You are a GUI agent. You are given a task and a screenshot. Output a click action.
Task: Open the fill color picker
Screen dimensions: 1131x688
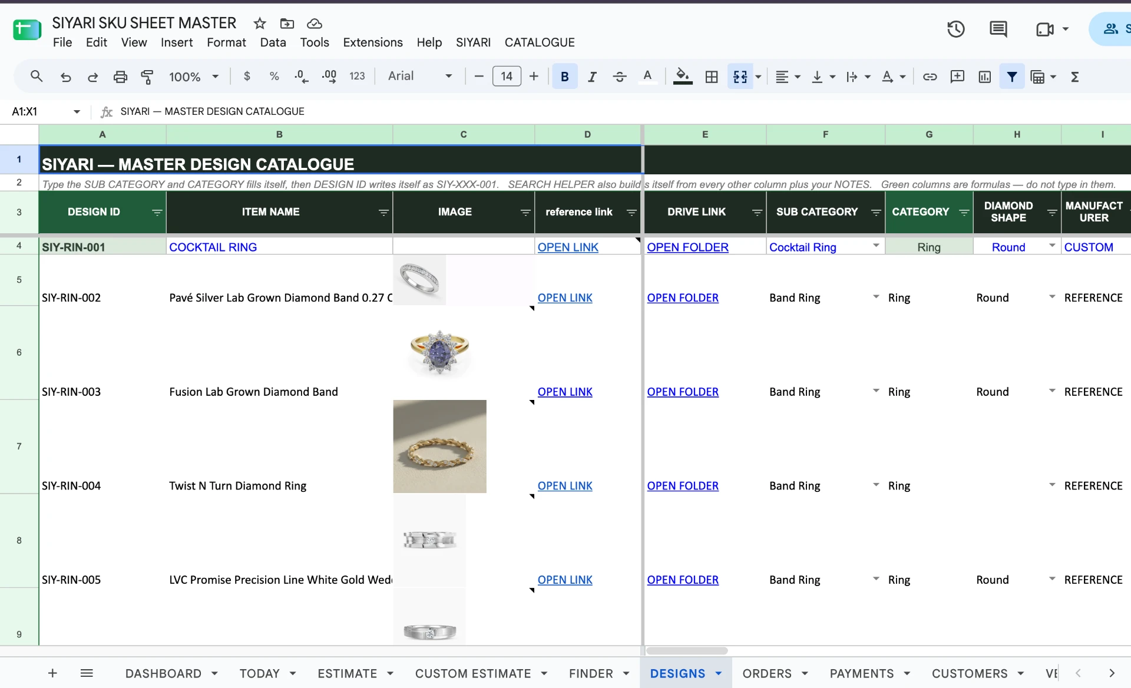[682, 77]
